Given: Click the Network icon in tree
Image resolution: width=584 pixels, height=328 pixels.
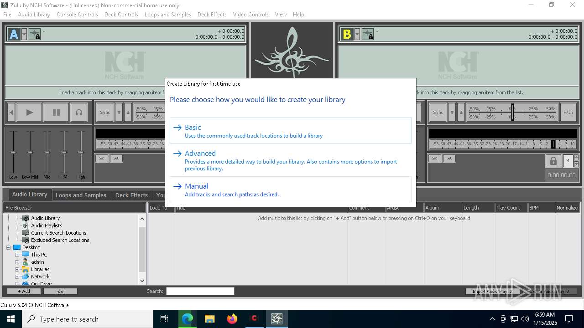Looking at the screenshot, I should click(26, 277).
